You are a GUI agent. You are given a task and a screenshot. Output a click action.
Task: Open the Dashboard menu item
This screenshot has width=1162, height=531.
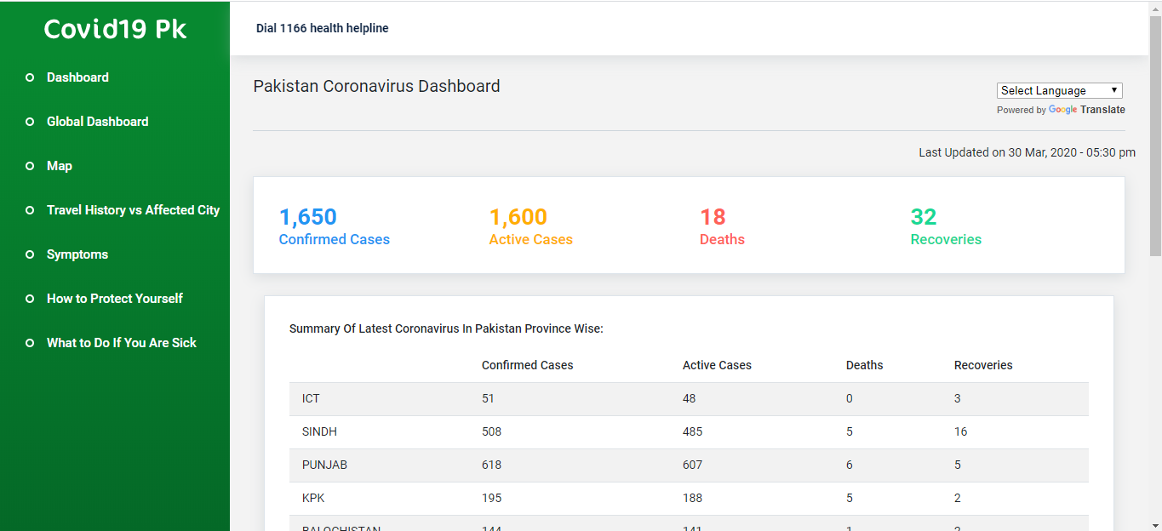point(77,77)
